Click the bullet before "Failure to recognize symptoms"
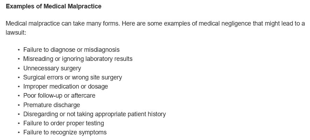This screenshot has height=140, width=310. point(19,133)
